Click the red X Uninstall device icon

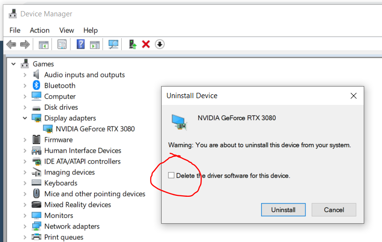tap(146, 44)
